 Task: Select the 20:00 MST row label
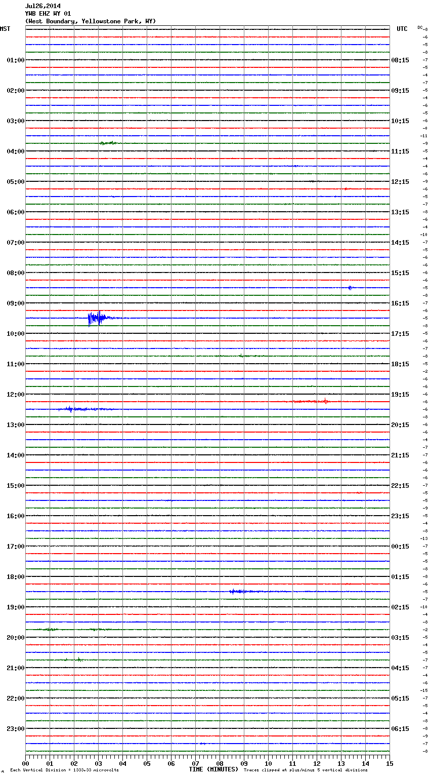click(16, 638)
